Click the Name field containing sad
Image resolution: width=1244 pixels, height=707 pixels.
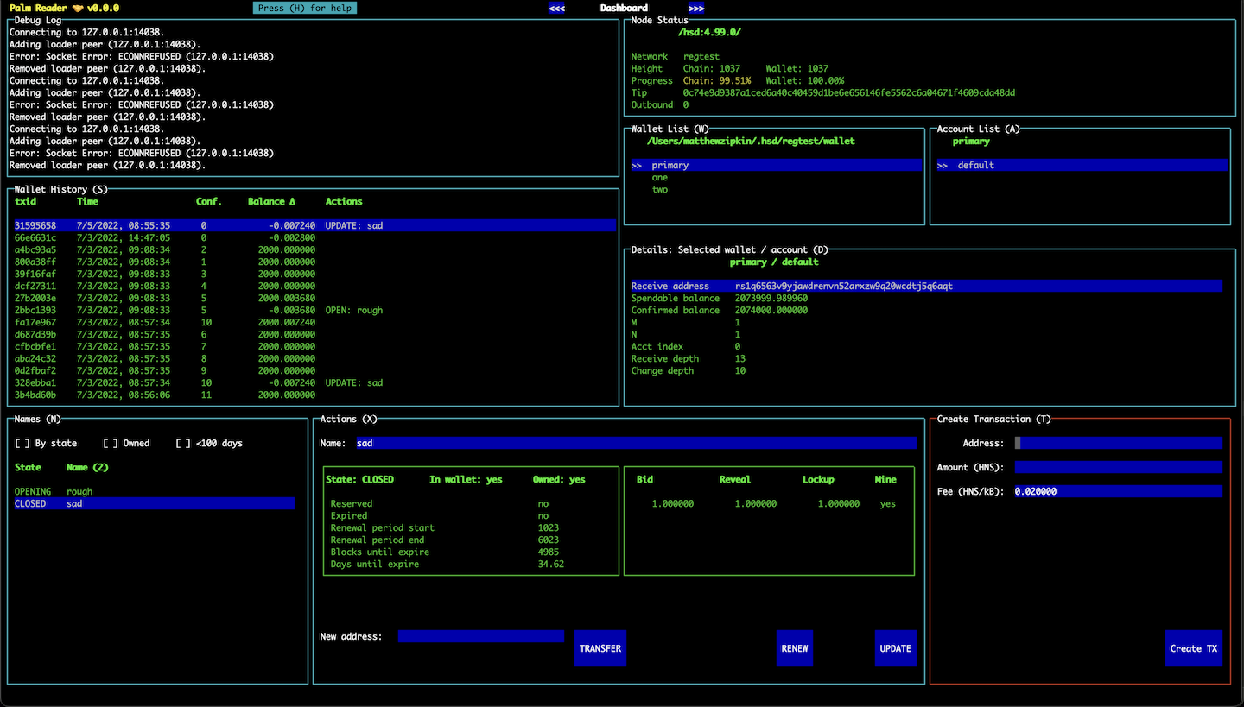pyautogui.click(x=636, y=443)
